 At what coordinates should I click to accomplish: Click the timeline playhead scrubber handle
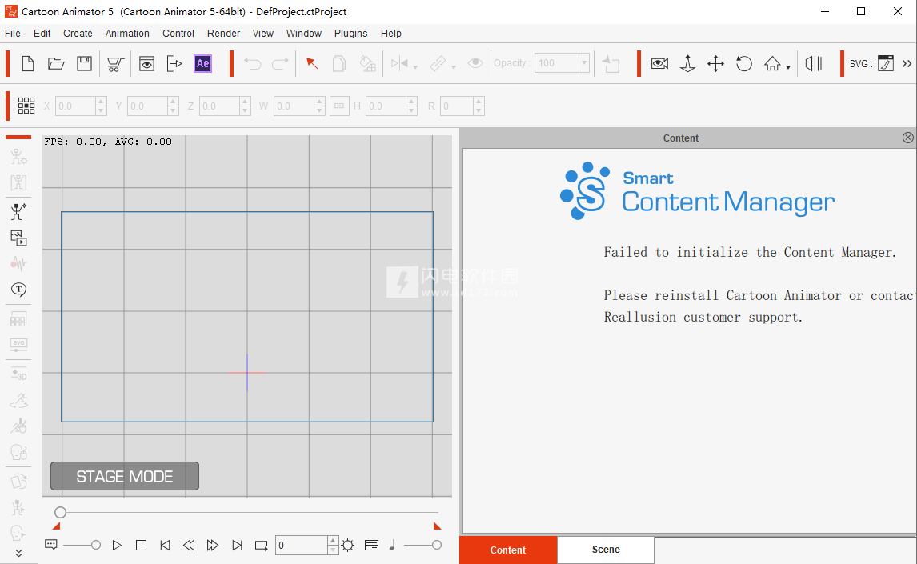pyautogui.click(x=60, y=513)
